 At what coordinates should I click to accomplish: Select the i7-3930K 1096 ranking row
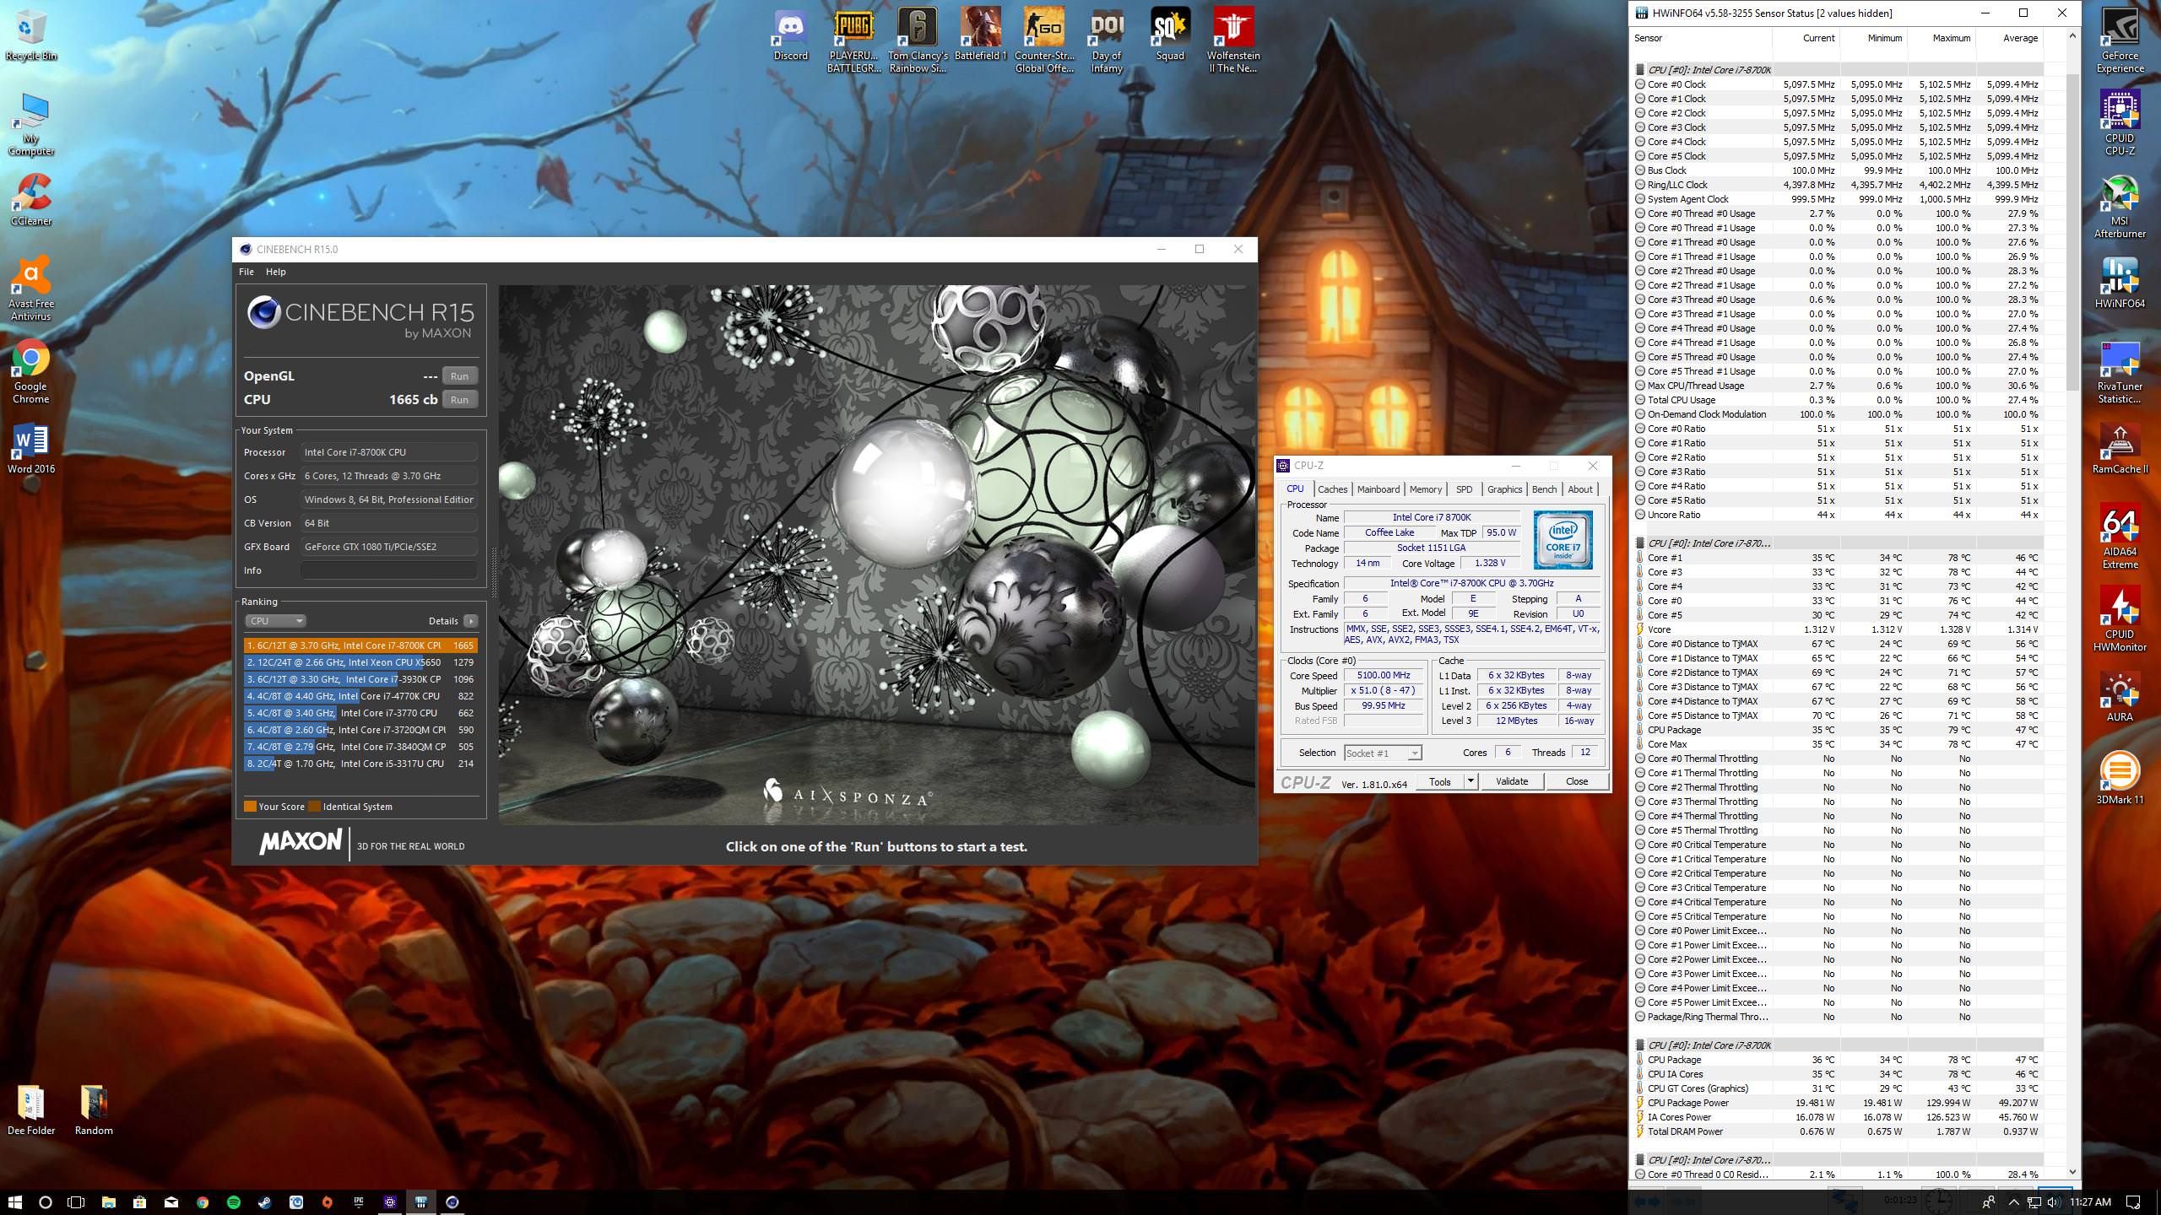click(361, 679)
